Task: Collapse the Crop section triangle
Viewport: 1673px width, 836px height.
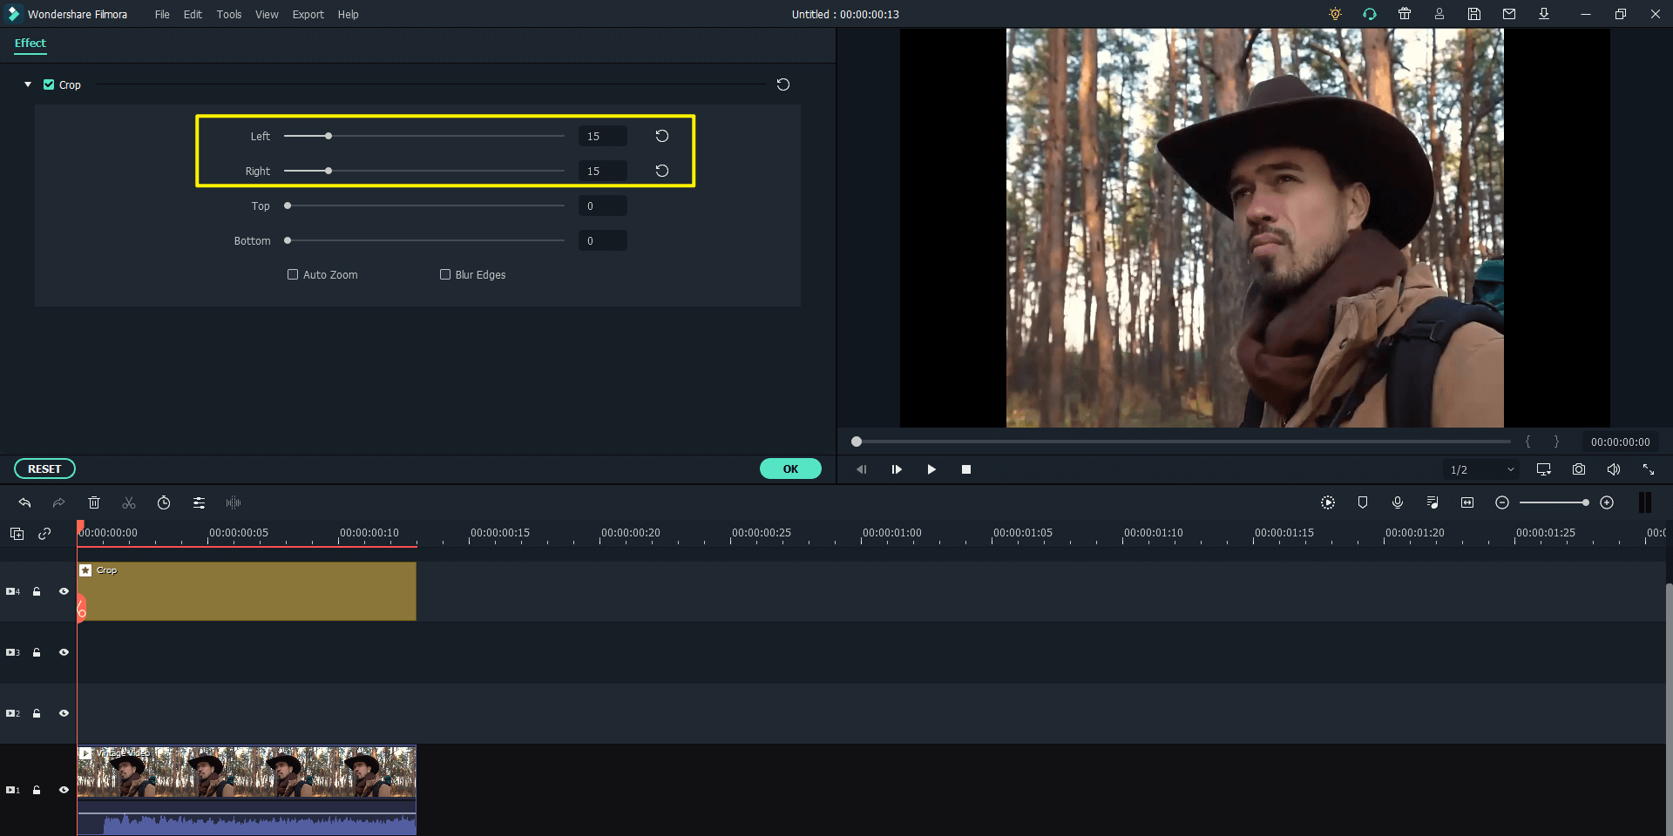Action: (28, 84)
